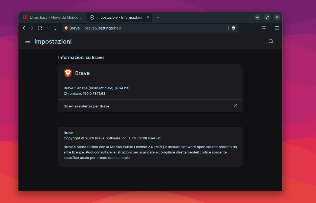The height and width of the screenshot is (203, 316).
Task: Open the Impostazioni navigation side menu
Action: (28, 41)
